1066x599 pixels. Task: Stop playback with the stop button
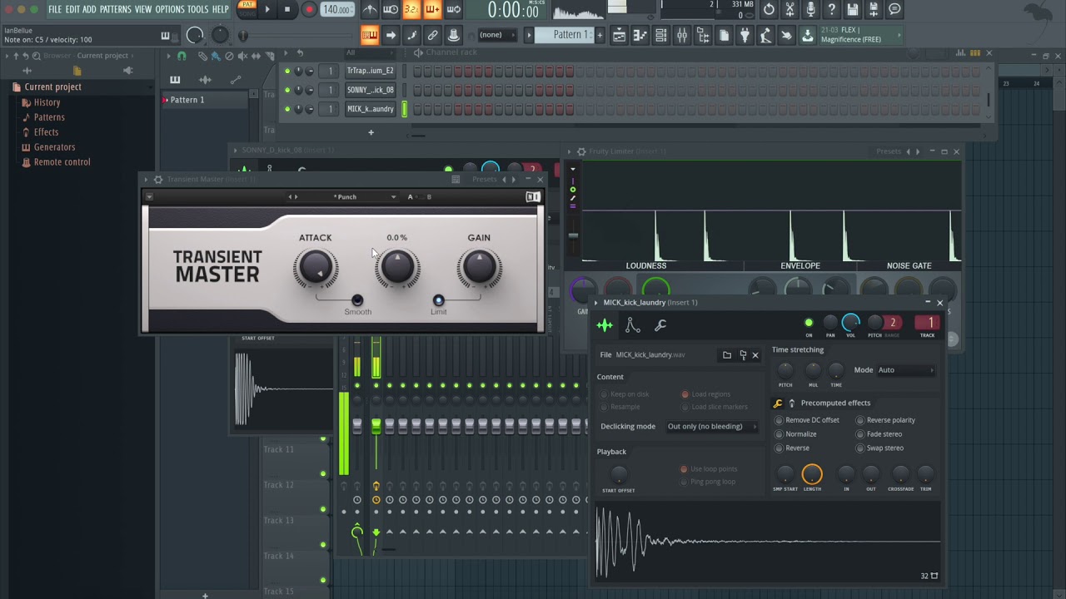click(287, 10)
